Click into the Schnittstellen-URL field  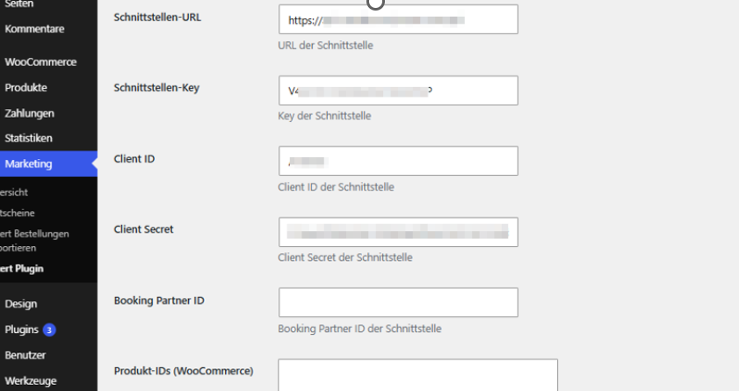tap(398, 19)
